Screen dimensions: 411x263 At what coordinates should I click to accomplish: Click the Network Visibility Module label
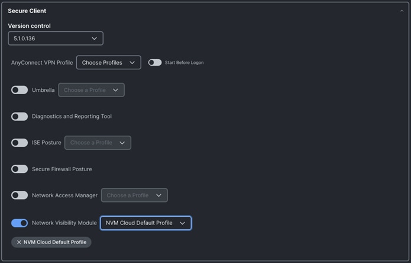click(x=64, y=223)
